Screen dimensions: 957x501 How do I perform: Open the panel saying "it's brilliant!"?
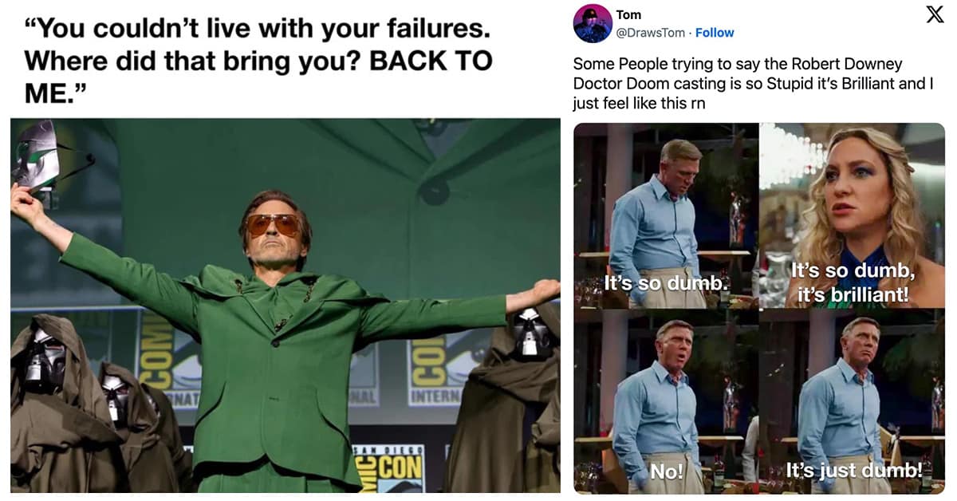tap(853, 215)
